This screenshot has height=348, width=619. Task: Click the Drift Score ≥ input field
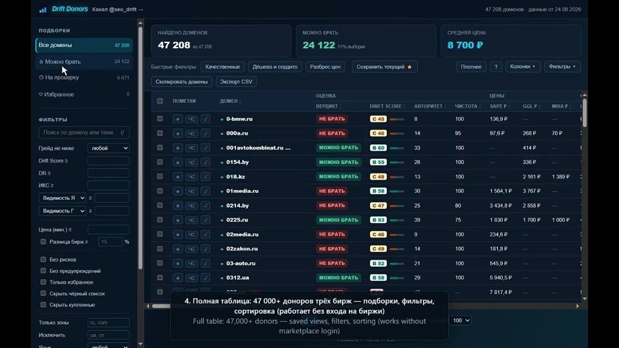[108, 160]
